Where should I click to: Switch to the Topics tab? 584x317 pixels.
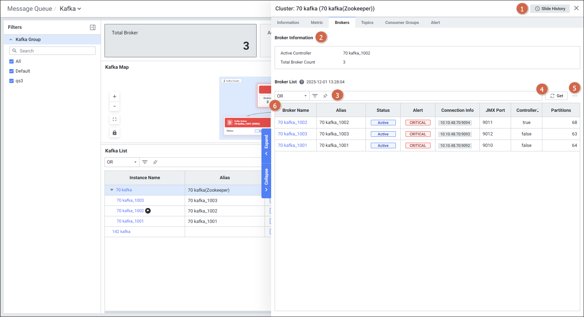pos(367,23)
